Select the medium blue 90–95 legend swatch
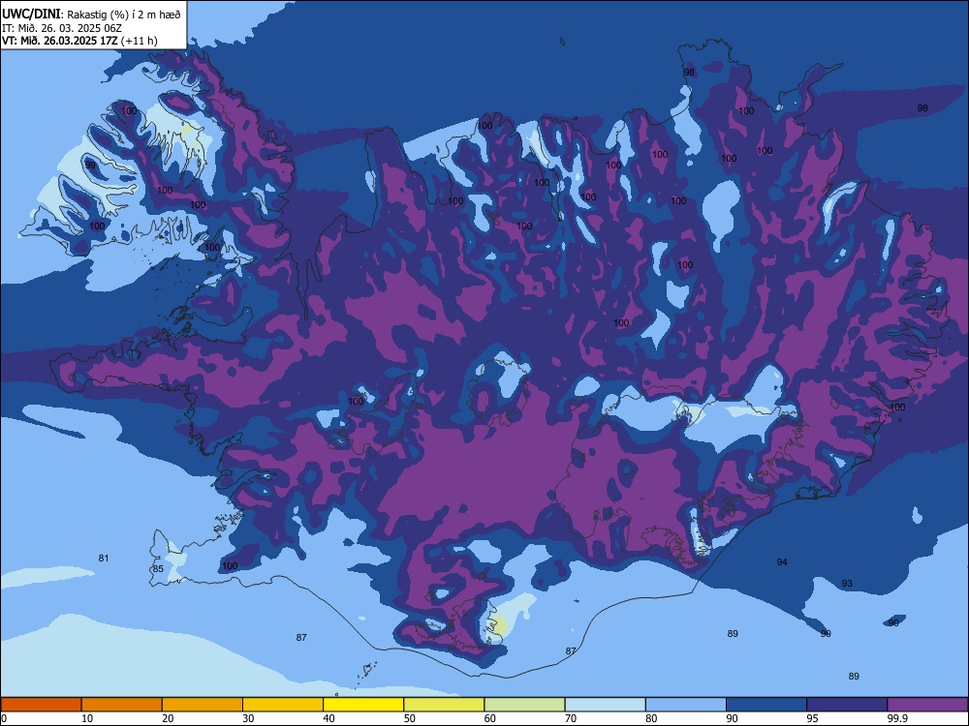This screenshot has width=969, height=726. click(x=766, y=705)
